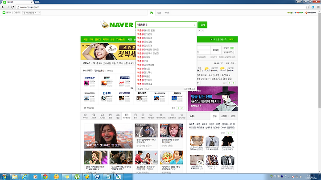Open the KOREA TIMES newsstand tile
The height and width of the screenshot is (180, 321).
pyautogui.click(x=90, y=97)
